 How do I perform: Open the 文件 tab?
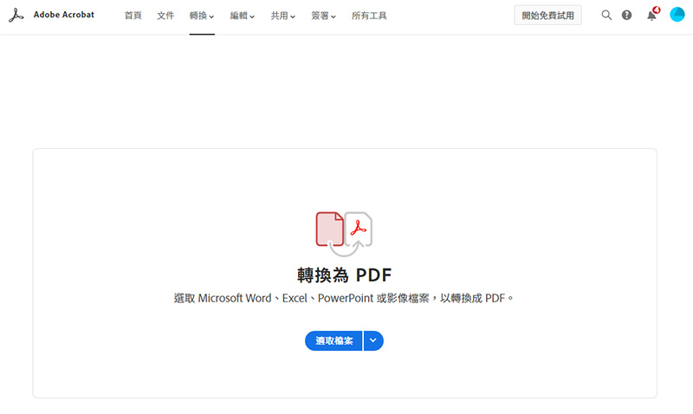(x=165, y=16)
